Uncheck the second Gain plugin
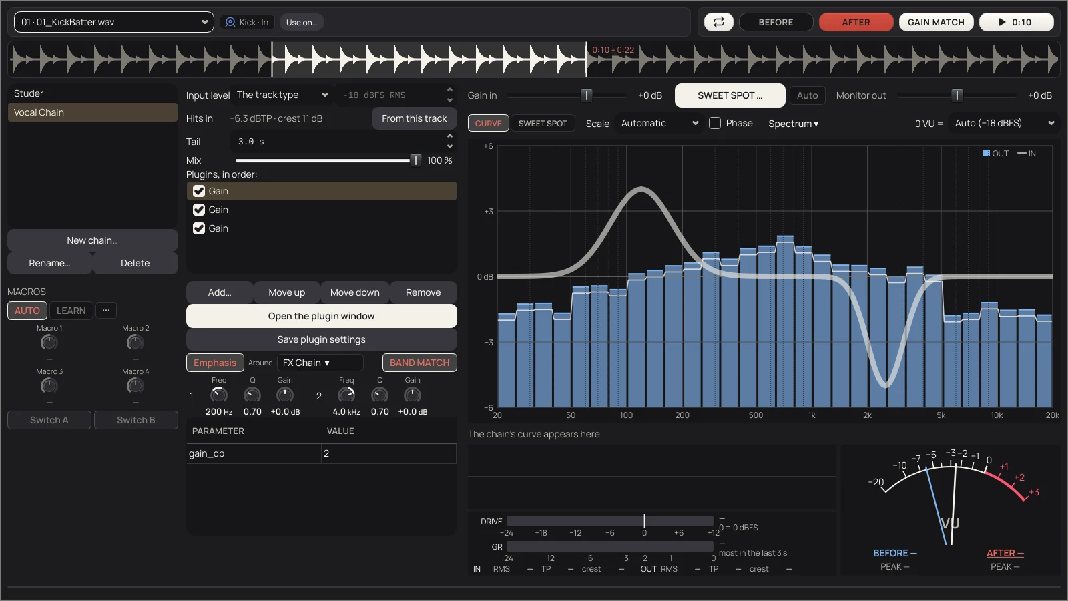1068x601 pixels. click(199, 210)
